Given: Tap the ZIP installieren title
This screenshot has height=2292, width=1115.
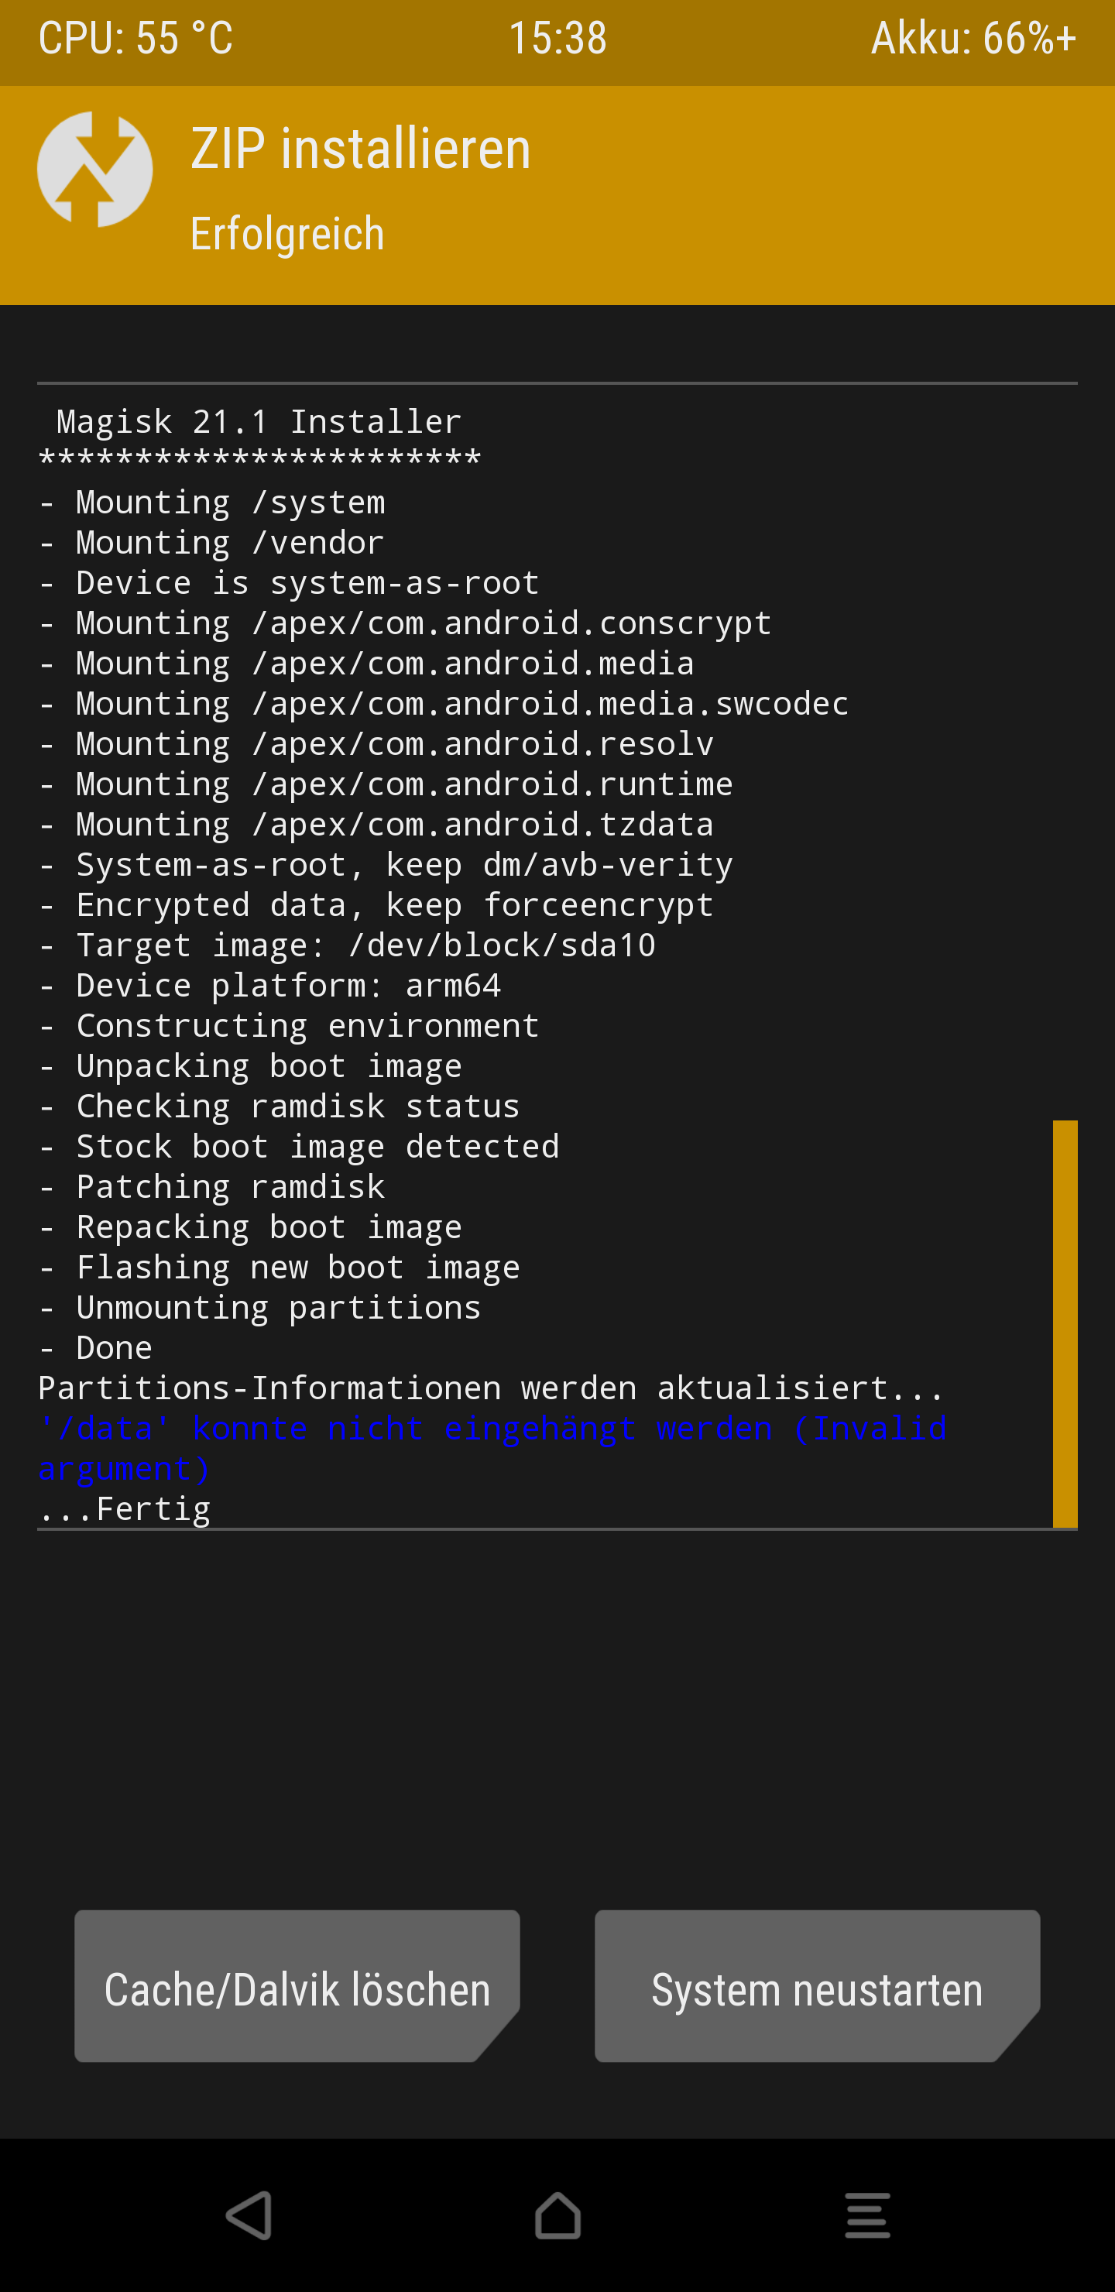Looking at the screenshot, I should click(x=360, y=148).
